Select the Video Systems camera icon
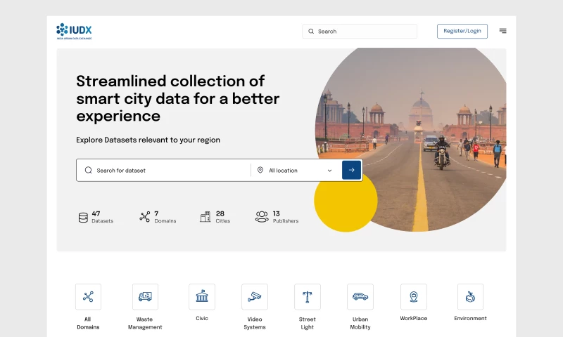The height and width of the screenshot is (337, 563). [255, 297]
